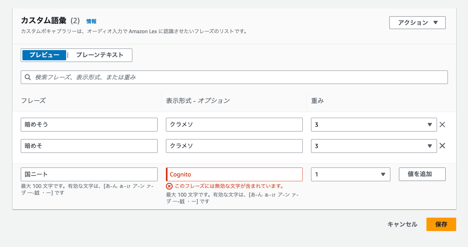Open the アクション dropdown menu
This screenshot has width=468, height=247.
(417, 23)
